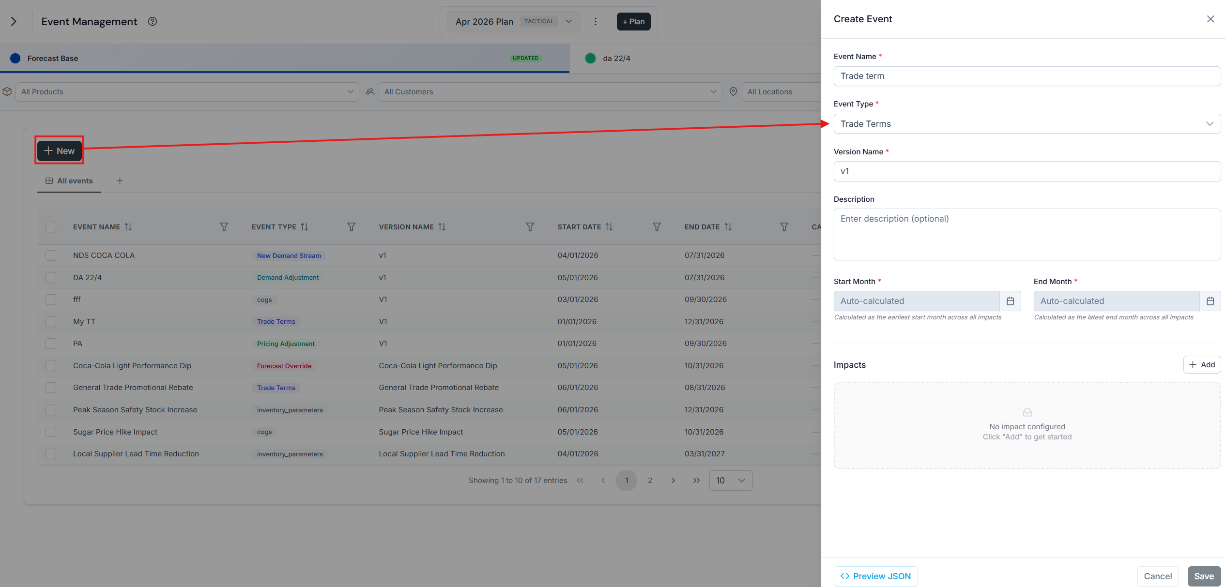Click the + Plan button

tap(633, 21)
